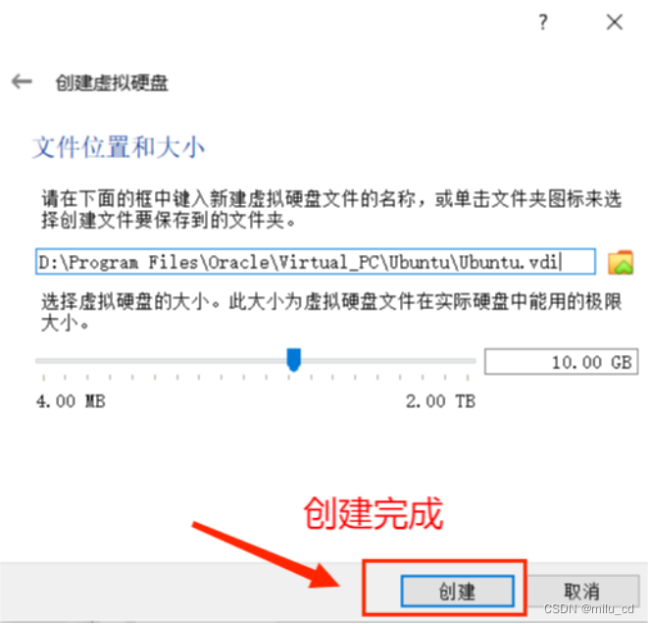Viewport: 649px width, 624px height.
Task: Click the 4.00 MB minimum label
Action: [71, 401]
